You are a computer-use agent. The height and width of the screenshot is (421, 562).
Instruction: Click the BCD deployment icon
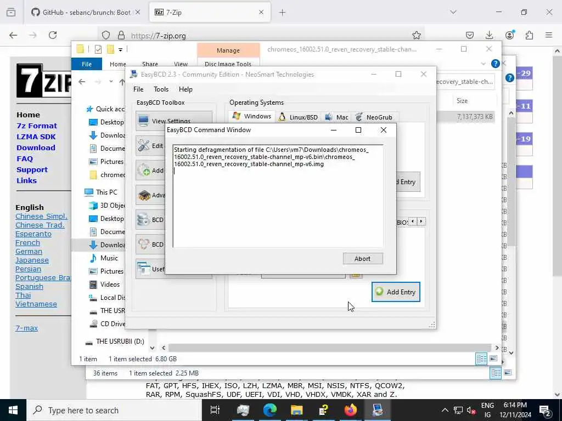point(144,244)
